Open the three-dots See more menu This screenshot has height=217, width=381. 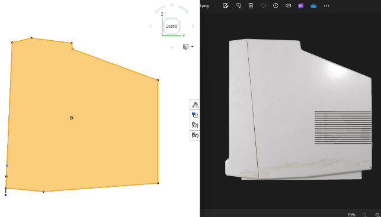(326, 6)
